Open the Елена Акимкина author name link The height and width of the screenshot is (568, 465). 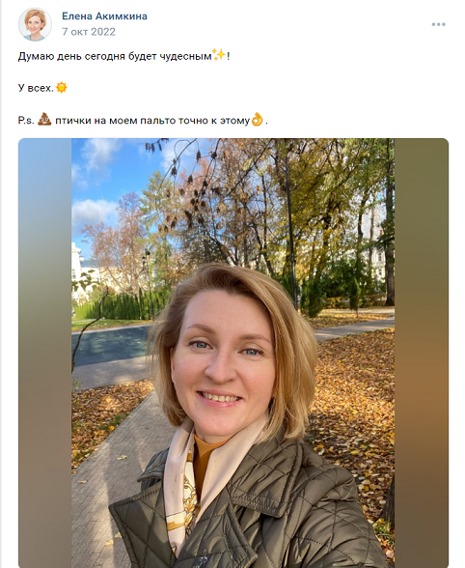104,16
